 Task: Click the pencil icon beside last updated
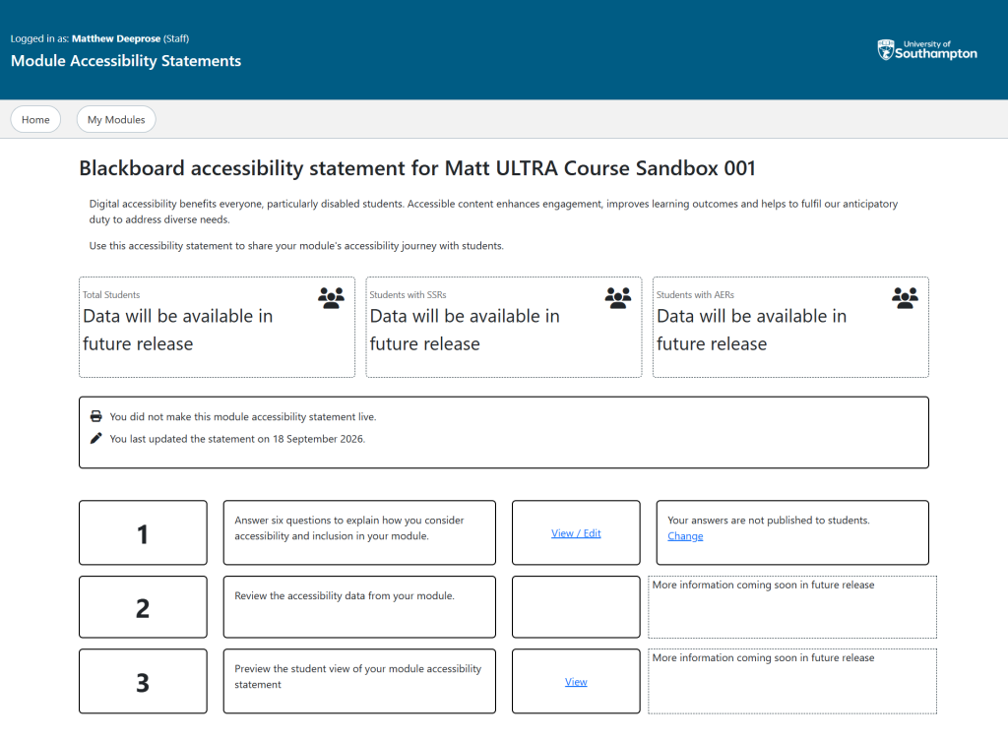[95, 438]
